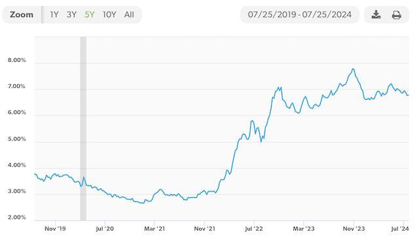Click the Mar '21 axis label

[155, 229]
